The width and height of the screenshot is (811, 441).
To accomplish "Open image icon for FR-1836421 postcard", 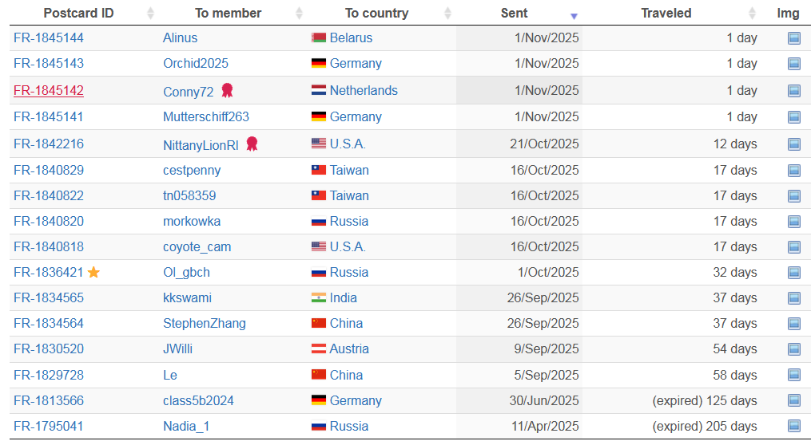I will [x=793, y=273].
